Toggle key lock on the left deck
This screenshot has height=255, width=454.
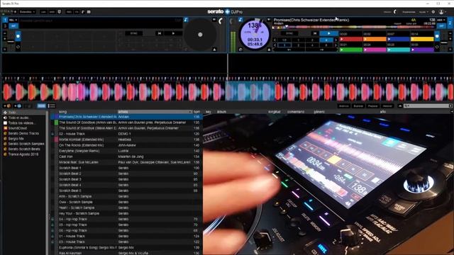coord(186,20)
